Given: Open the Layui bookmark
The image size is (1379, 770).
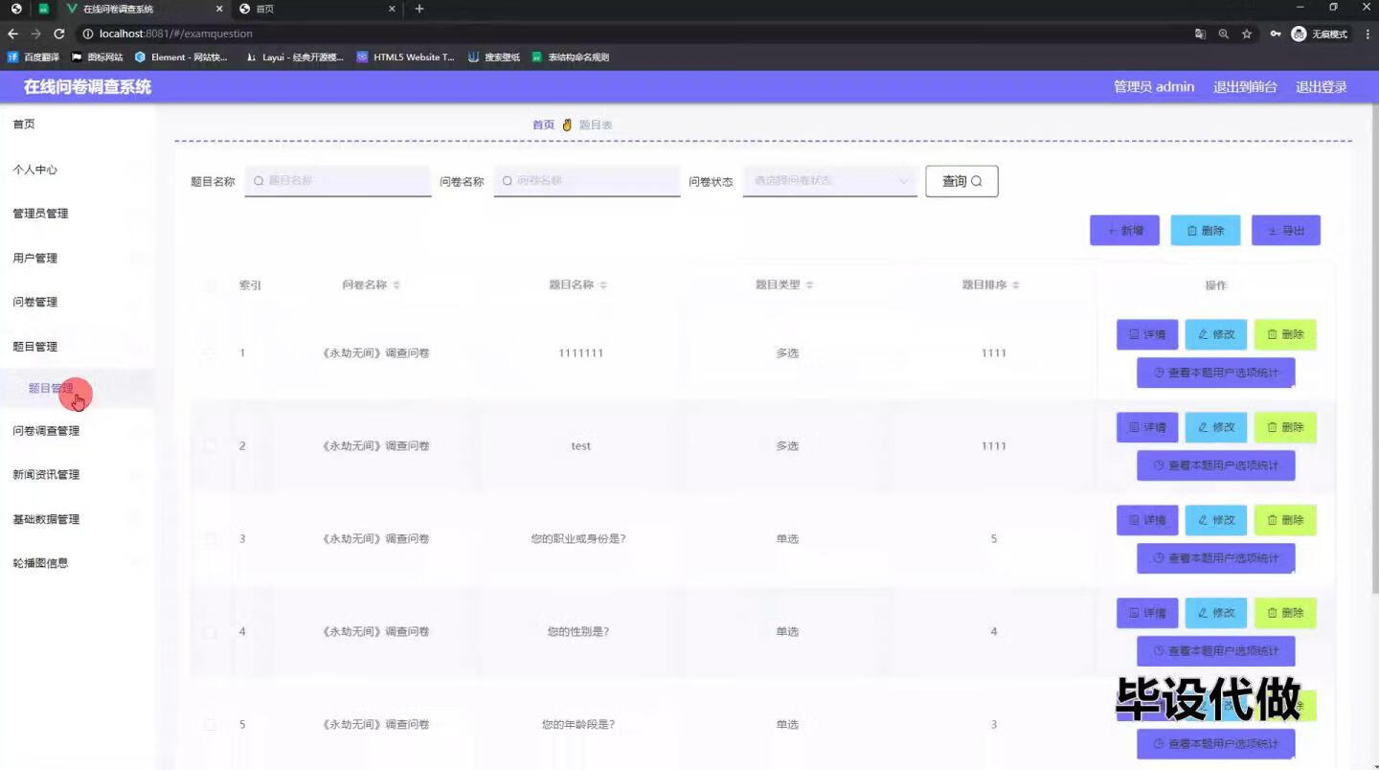Looking at the screenshot, I should click(x=295, y=57).
